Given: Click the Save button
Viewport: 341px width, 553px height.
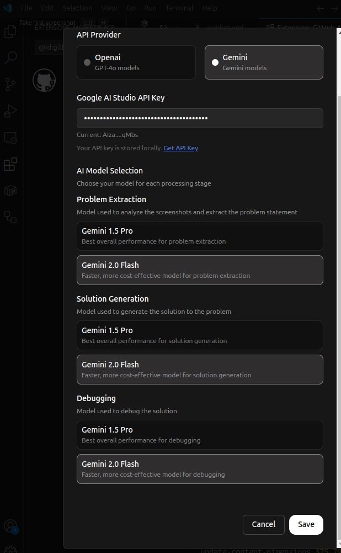Looking at the screenshot, I should click(x=306, y=524).
